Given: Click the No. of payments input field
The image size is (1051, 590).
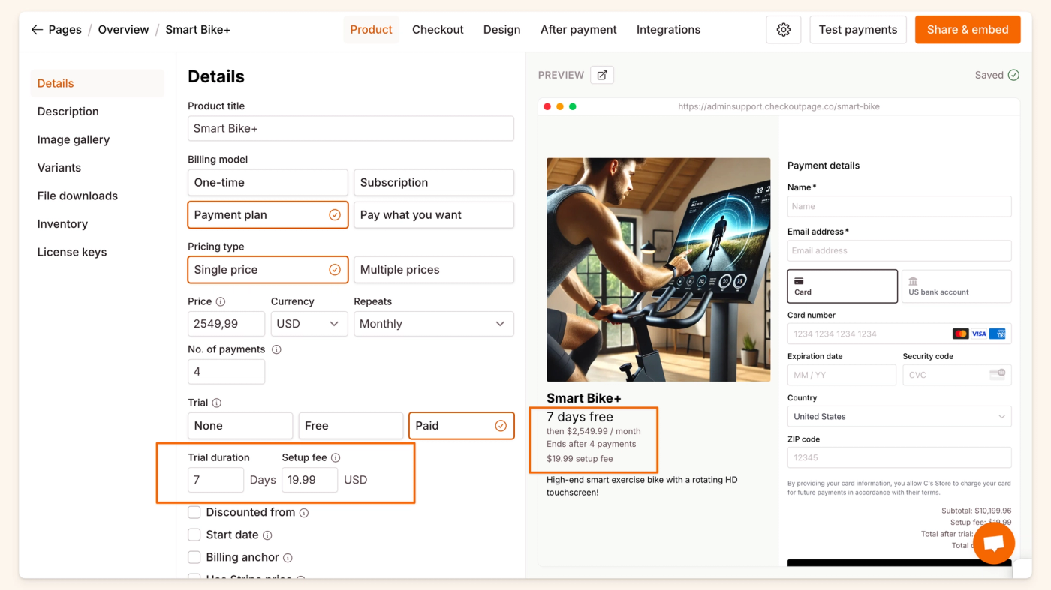Looking at the screenshot, I should (x=226, y=372).
